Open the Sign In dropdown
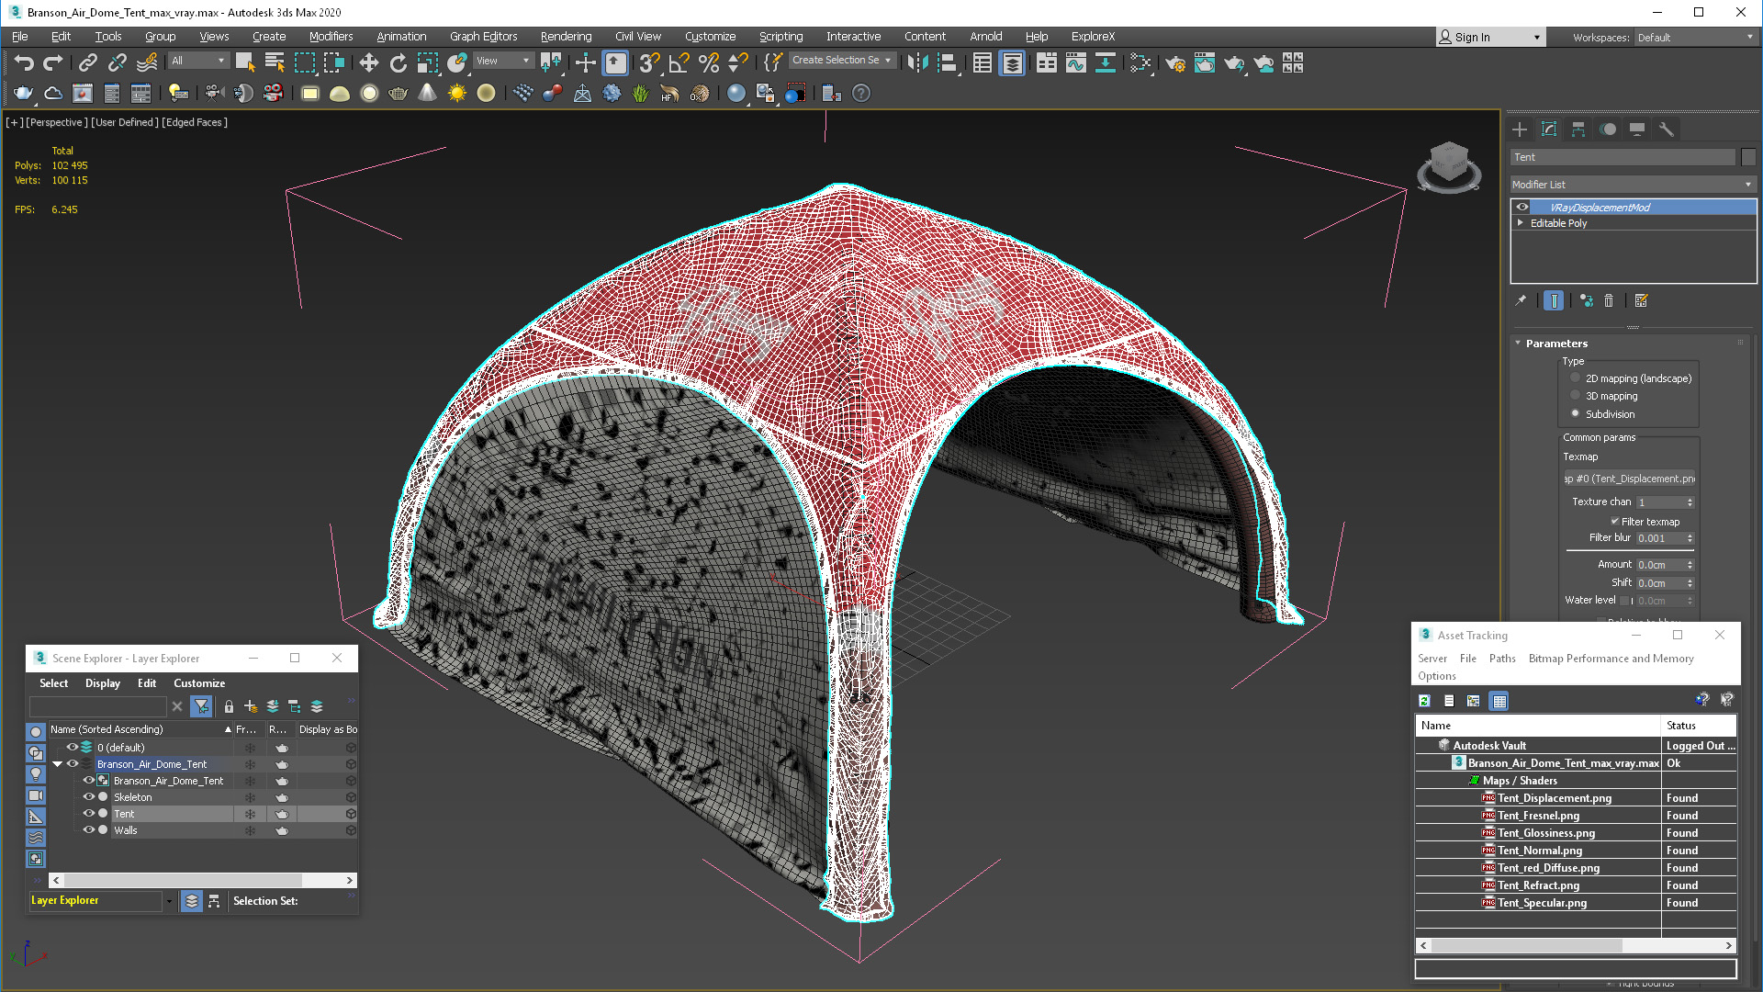The width and height of the screenshot is (1763, 992). coord(1490,38)
